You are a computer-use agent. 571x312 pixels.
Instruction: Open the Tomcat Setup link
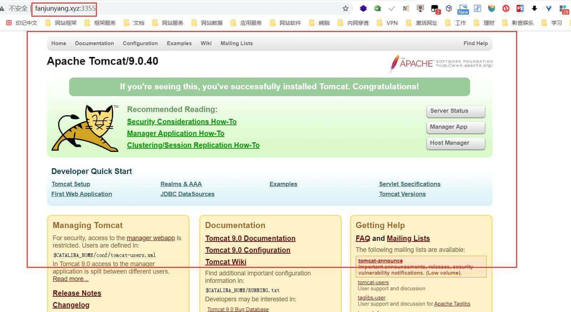point(71,184)
